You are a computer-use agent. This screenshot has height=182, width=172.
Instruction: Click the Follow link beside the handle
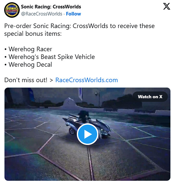pyautogui.click(x=73, y=14)
